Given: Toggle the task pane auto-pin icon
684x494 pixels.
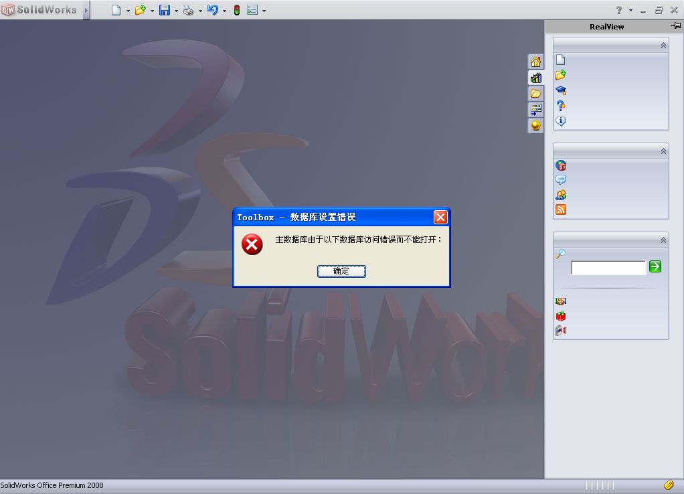Looking at the screenshot, I should click(675, 25).
